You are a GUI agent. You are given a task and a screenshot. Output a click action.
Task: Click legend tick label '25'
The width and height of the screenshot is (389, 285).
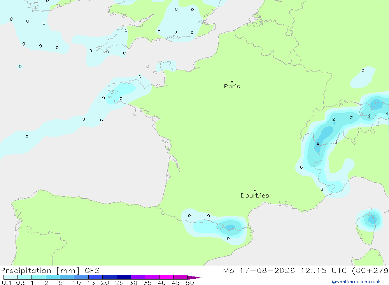pos(119,283)
